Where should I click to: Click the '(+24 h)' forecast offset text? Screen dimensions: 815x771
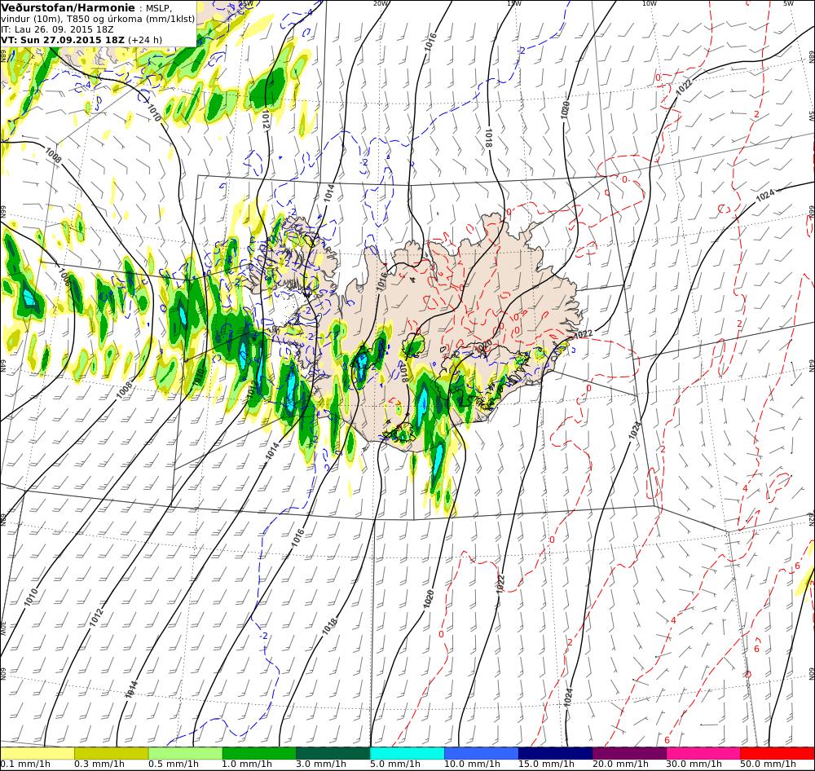(145, 40)
